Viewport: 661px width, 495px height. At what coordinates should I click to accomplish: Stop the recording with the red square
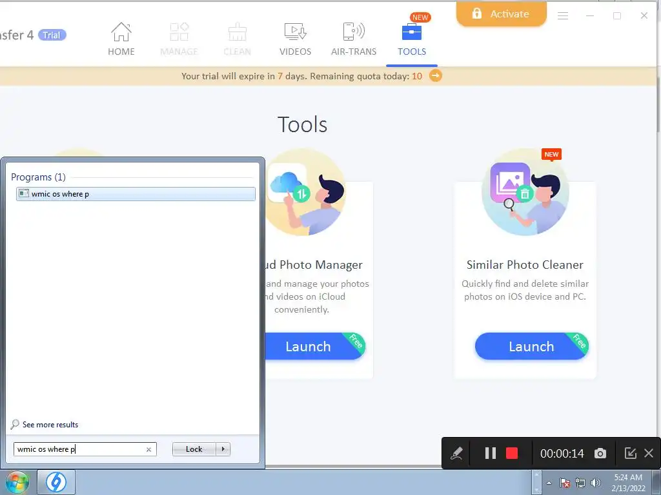click(512, 453)
